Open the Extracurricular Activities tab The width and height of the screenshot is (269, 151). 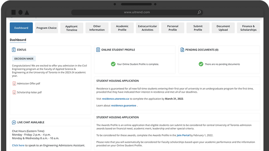tap(147, 28)
